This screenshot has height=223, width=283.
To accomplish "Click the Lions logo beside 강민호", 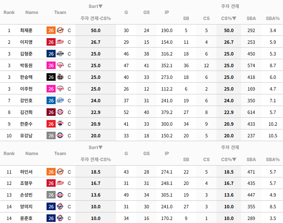I will pos(60,100).
